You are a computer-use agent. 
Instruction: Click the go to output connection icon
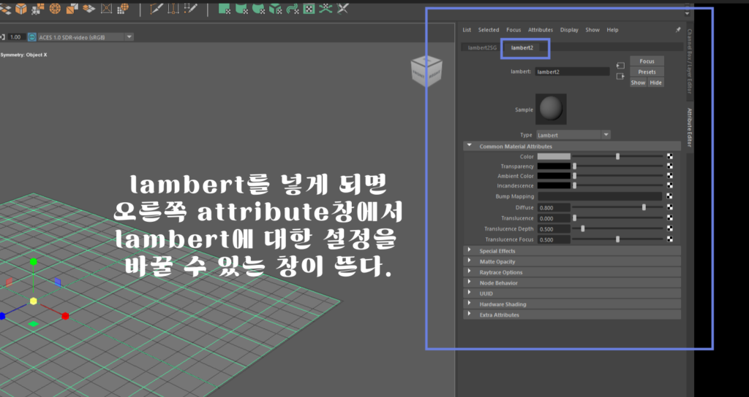(620, 76)
